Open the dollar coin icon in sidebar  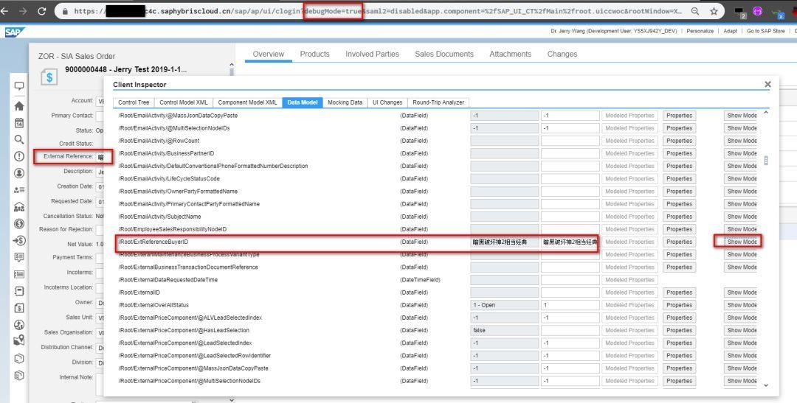pyautogui.click(x=18, y=223)
